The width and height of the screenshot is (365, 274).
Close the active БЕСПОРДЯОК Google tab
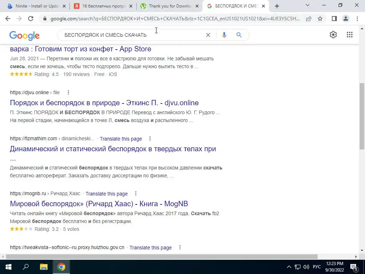(x=263, y=6)
